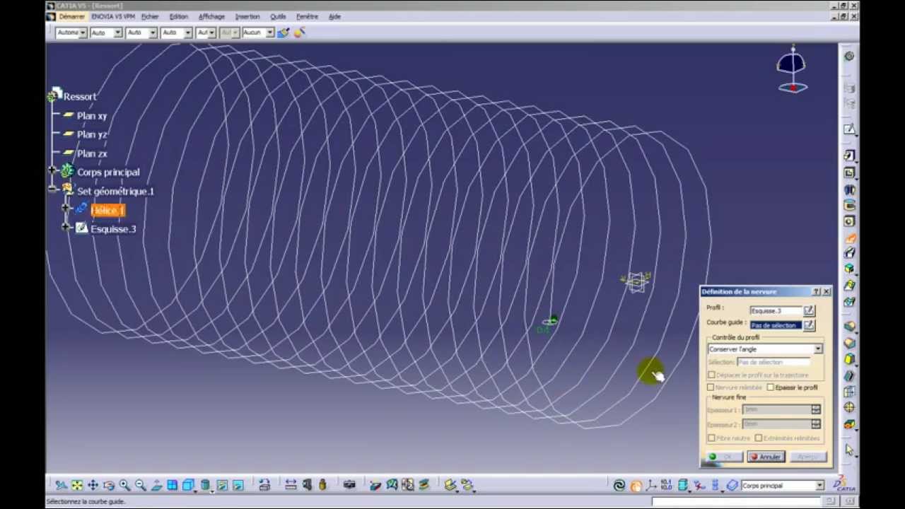
Task: Toggle 'Déplacer le profil sur la trajectoire' checkbox
Action: pos(711,375)
